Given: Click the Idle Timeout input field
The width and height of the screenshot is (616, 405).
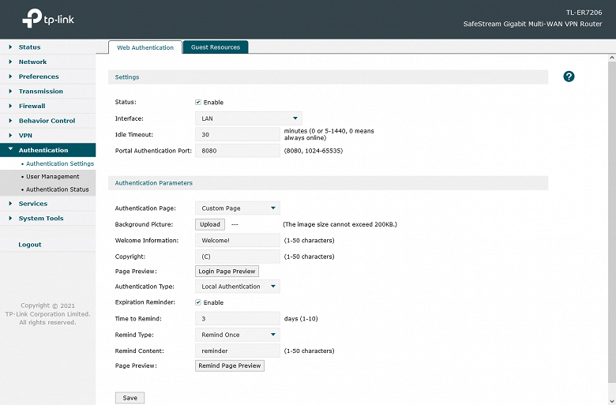Looking at the screenshot, I should [237, 135].
